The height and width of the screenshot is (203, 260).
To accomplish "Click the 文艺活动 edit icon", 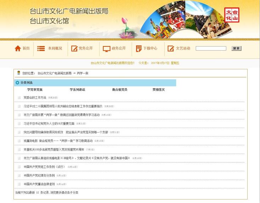I will coord(171,49).
